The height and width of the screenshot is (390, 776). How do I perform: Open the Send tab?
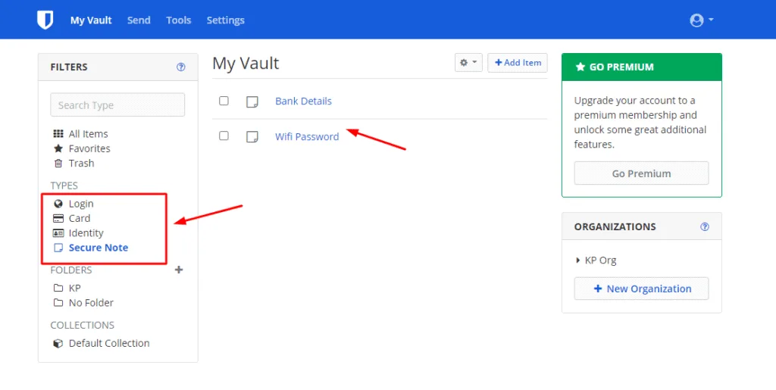point(139,20)
